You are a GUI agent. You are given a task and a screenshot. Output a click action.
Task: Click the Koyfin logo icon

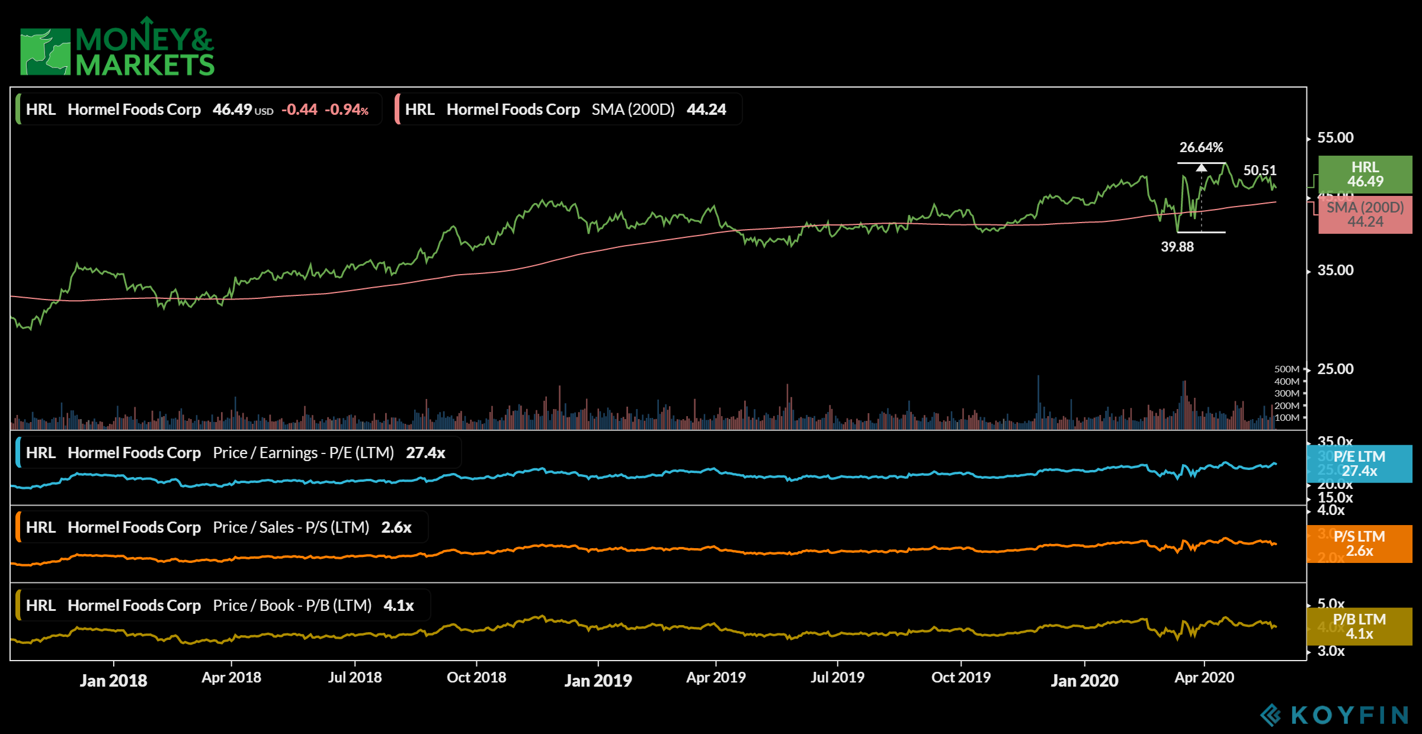pyautogui.click(x=1270, y=714)
